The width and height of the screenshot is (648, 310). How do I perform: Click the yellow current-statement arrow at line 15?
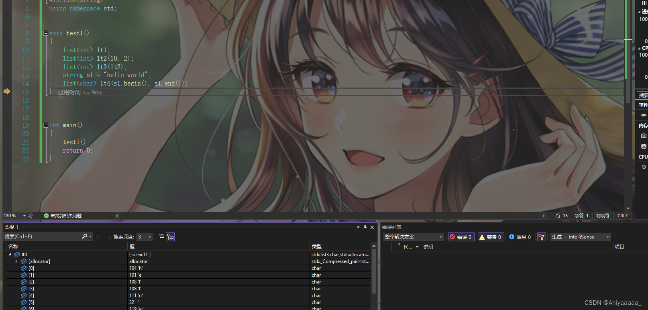[7, 92]
